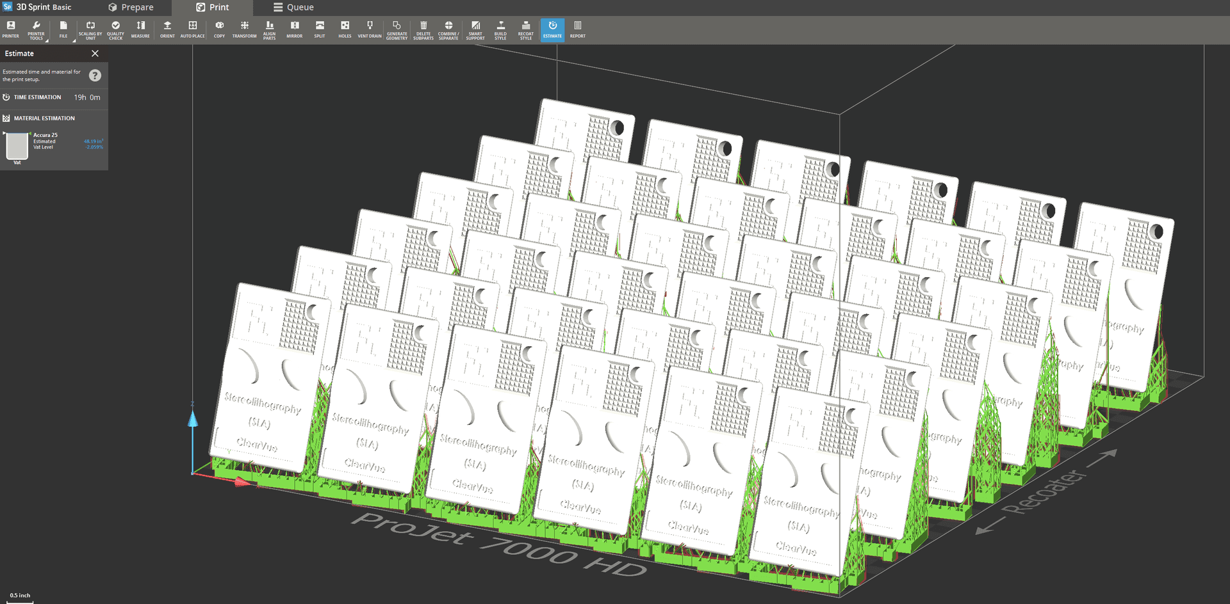
Task: Open the Combine / Separate tool
Action: [x=448, y=29]
